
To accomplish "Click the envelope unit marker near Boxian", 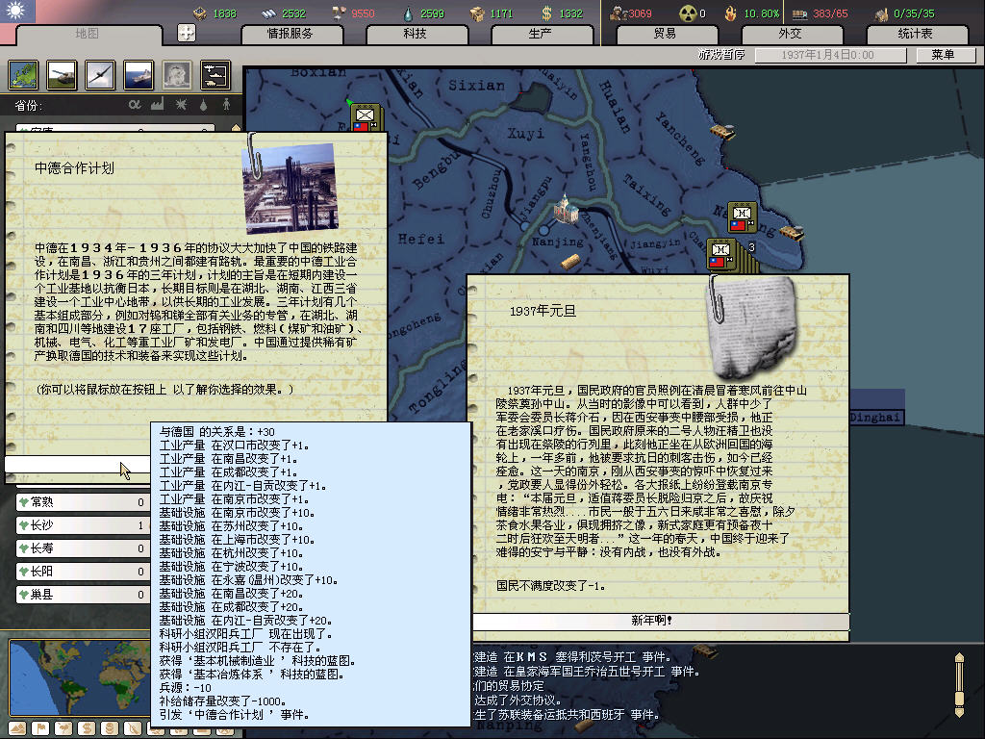I will pos(365,118).
